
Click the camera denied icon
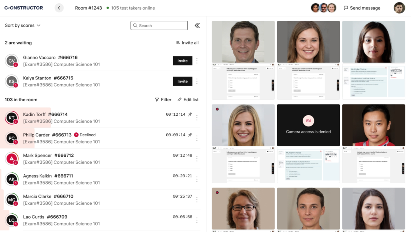pyautogui.click(x=309, y=121)
